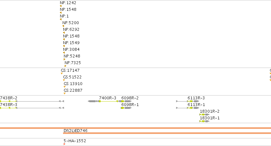The height and width of the screenshot is (146, 271).
Task: Click the gene model beneath 6113R-1
Action: pyautogui.click(x=188, y=108)
